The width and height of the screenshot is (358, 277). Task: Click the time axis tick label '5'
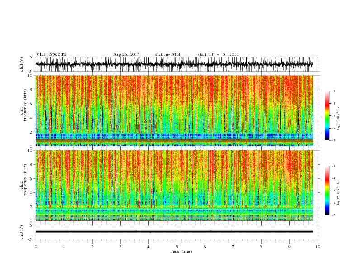pos(177,247)
